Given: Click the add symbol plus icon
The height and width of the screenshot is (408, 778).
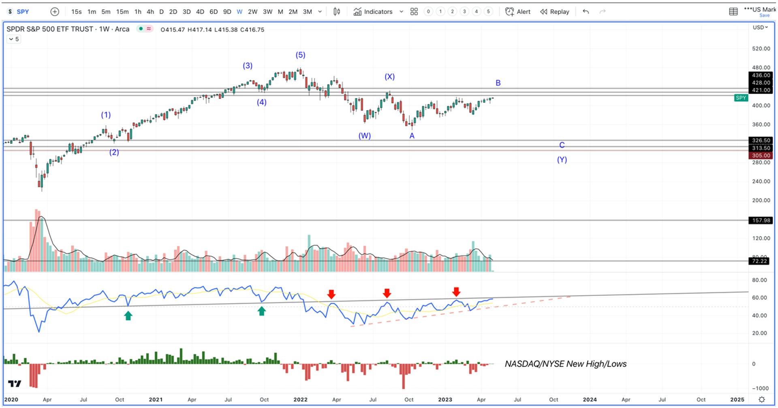Looking at the screenshot, I should tap(55, 12).
